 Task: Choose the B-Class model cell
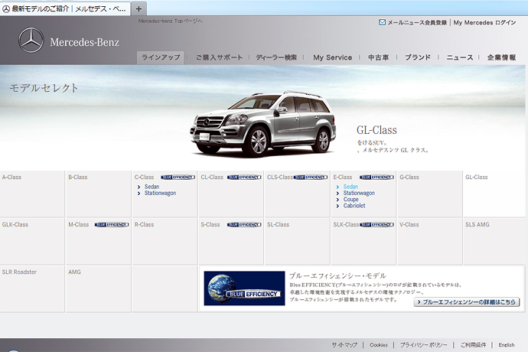(98, 194)
